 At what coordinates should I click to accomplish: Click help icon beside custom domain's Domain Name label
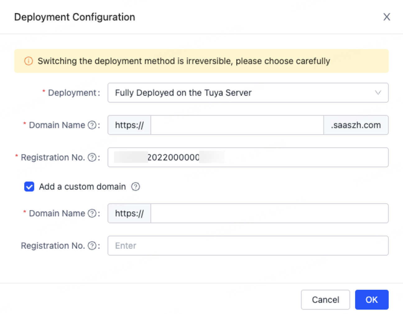pyautogui.click(x=92, y=213)
